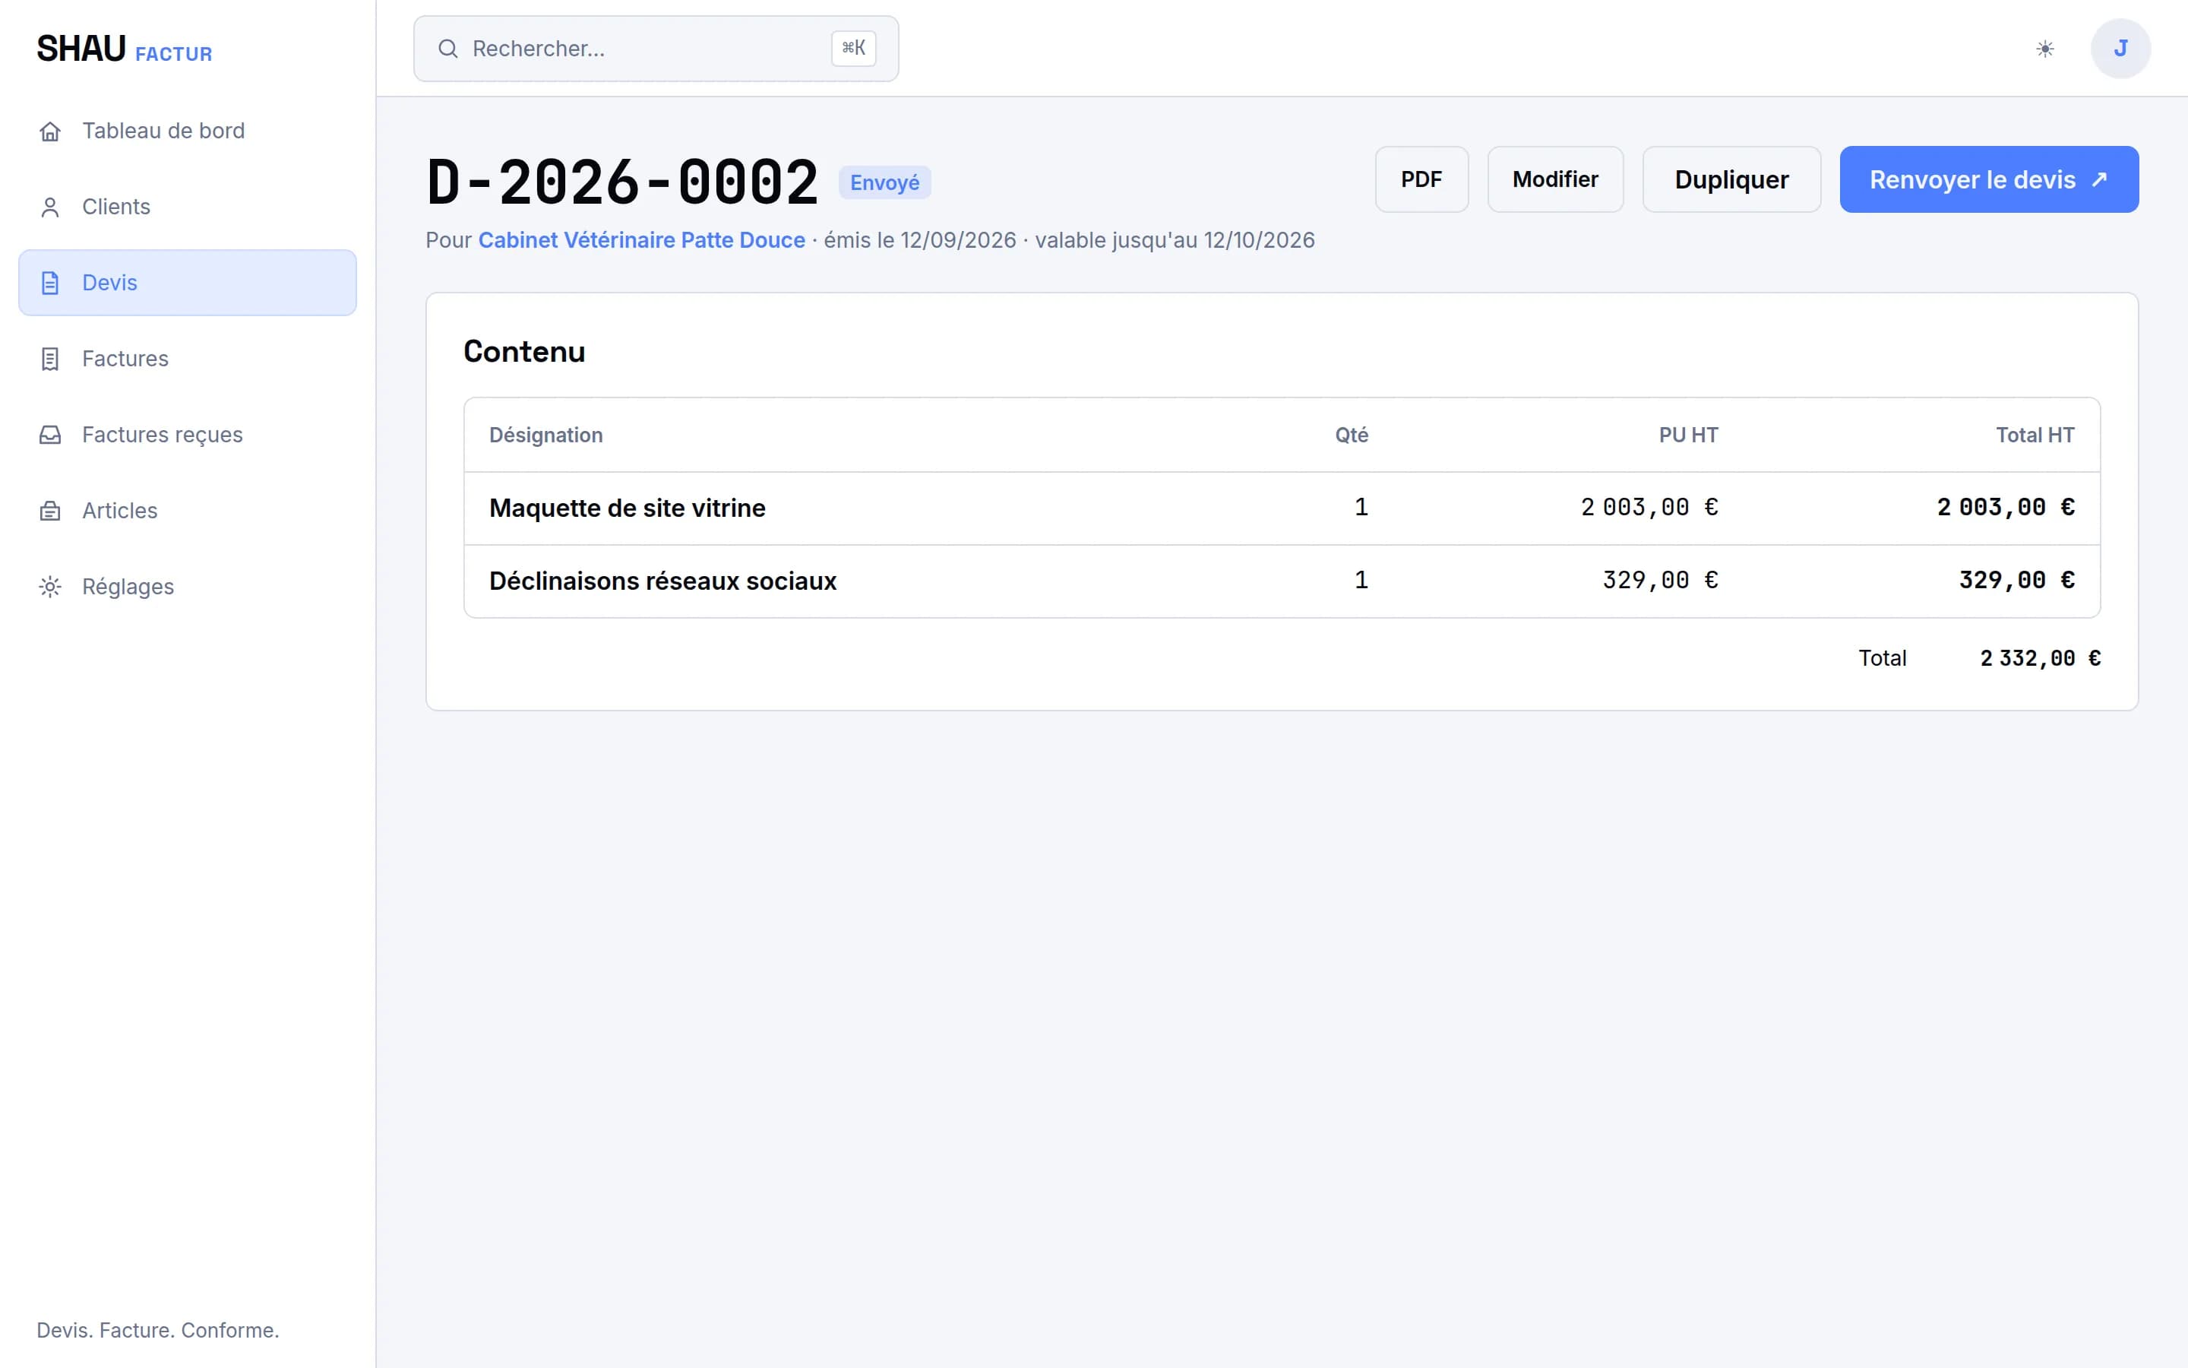This screenshot has width=2188, height=1368.
Task: Select Factures in the sidebar
Action: [x=187, y=359]
